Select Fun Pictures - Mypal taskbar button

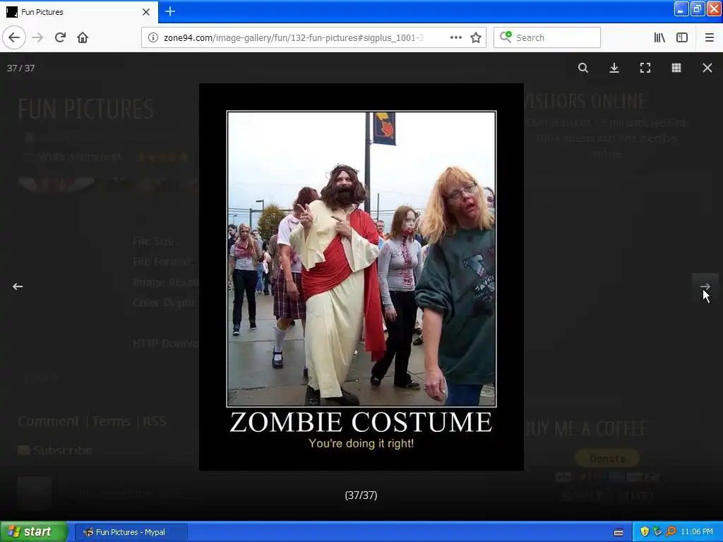[131, 532]
